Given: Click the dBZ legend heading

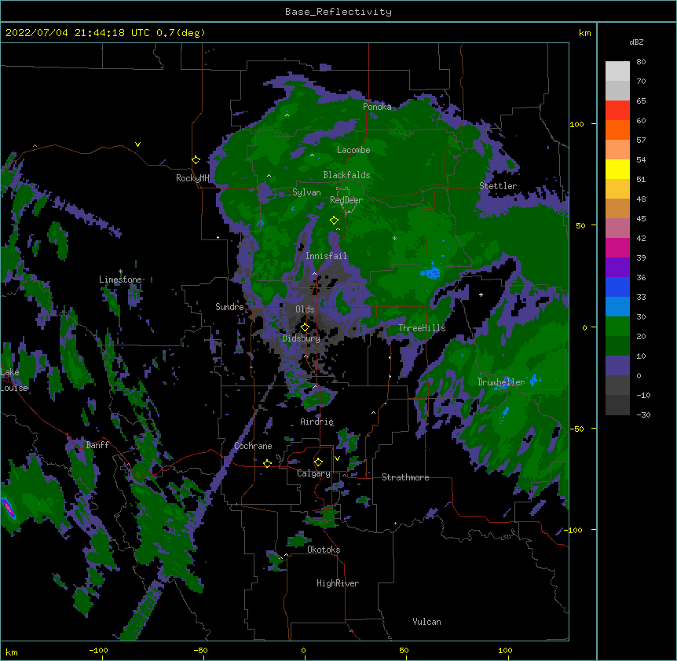Looking at the screenshot, I should 636,42.
